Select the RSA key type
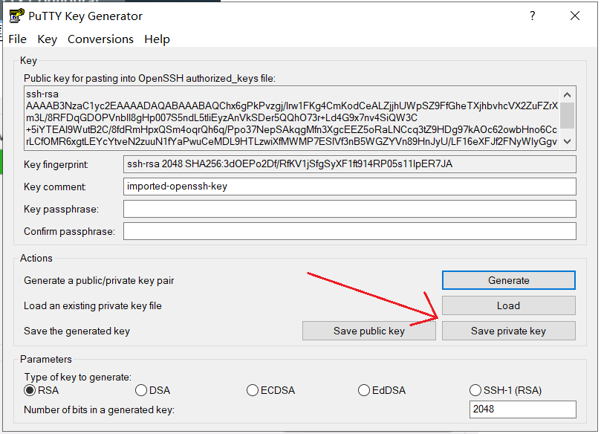This screenshot has height=434, width=601. coord(42,390)
